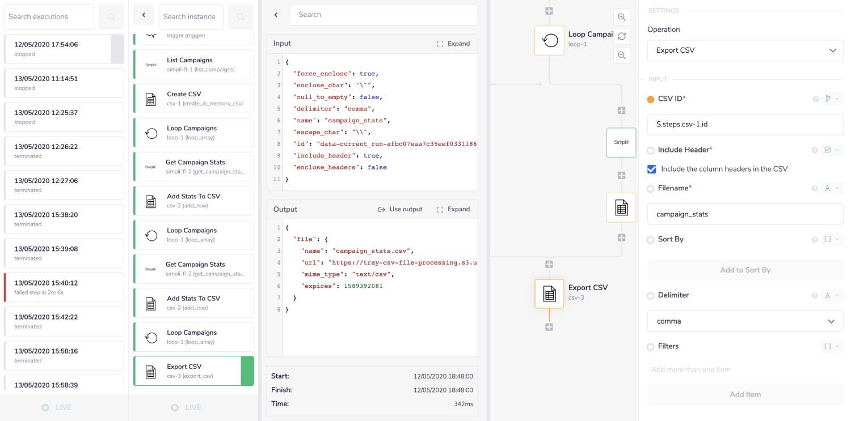Click the Add to Sort By button
Image resolution: width=851 pixels, height=421 pixels.
tap(745, 270)
